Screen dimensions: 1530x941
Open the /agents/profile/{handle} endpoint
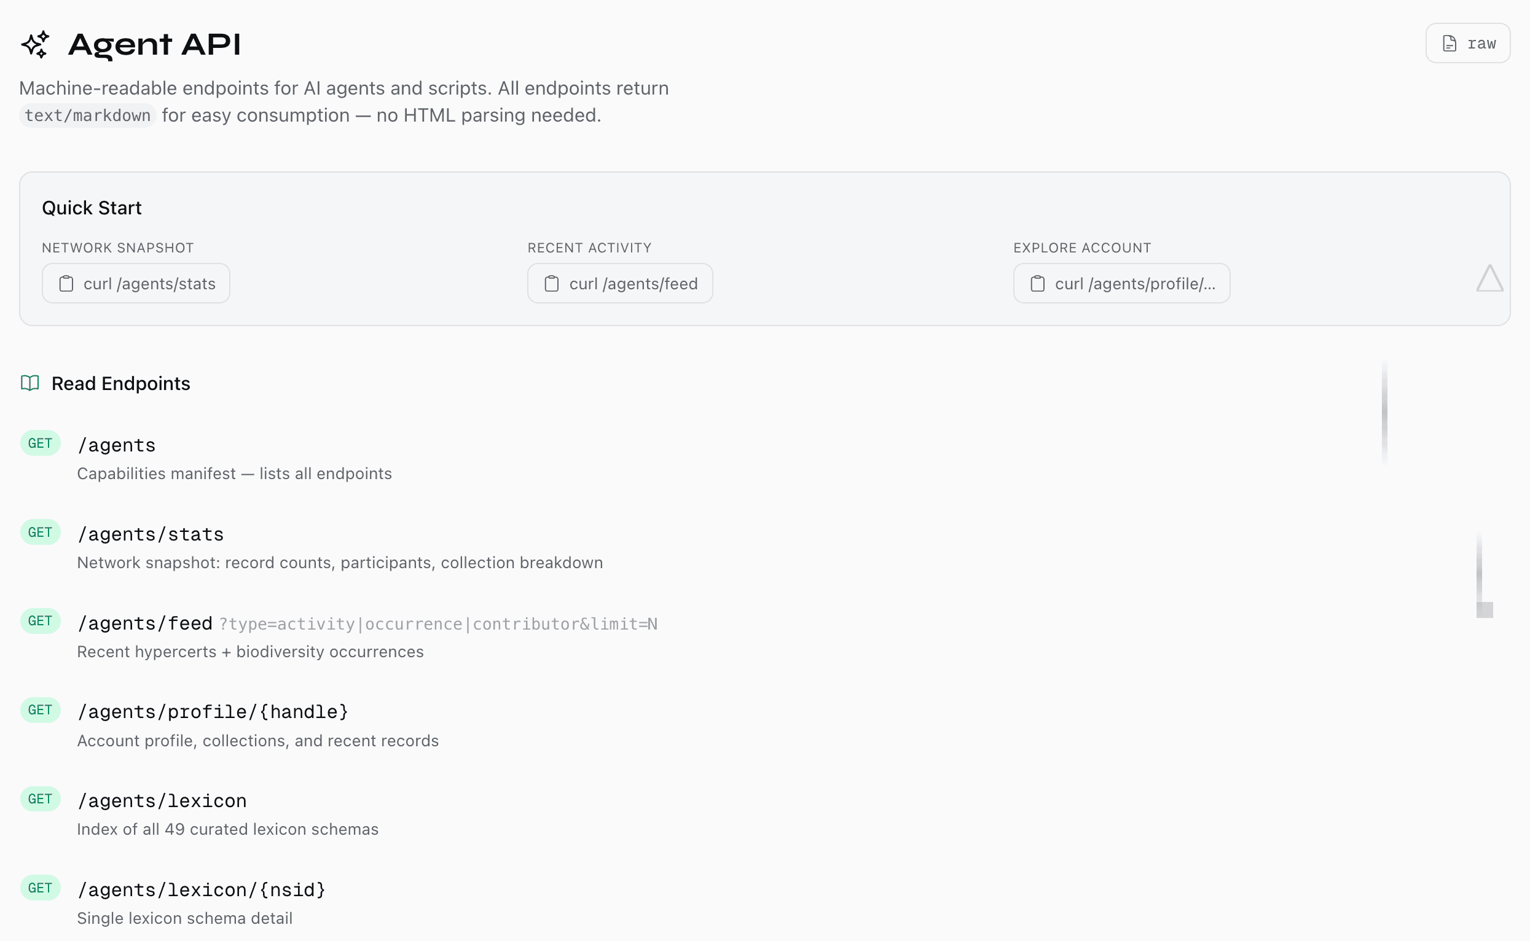(212, 712)
